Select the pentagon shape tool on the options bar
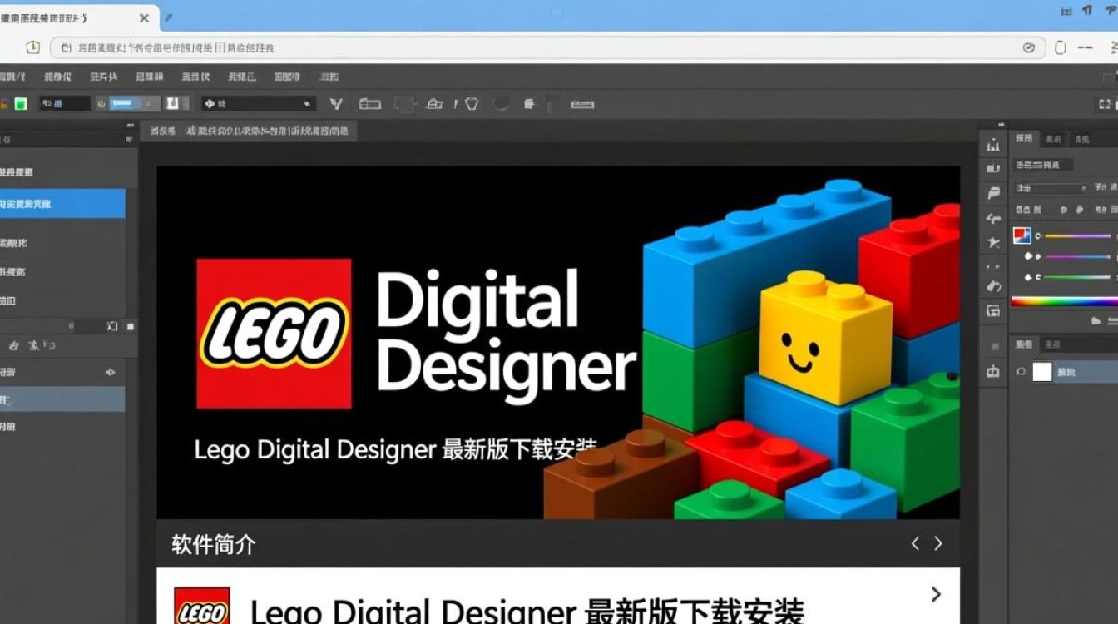The width and height of the screenshot is (1118, 624). click(470, 104)
